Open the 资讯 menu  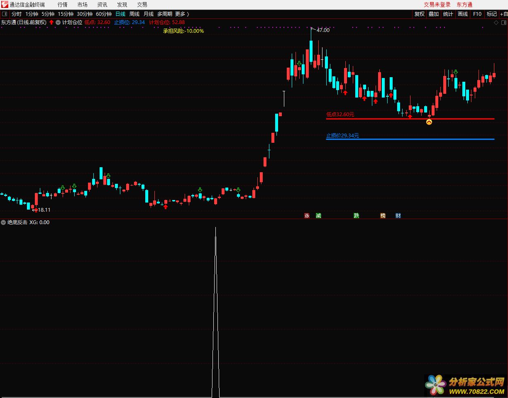[x=102, y=5]
